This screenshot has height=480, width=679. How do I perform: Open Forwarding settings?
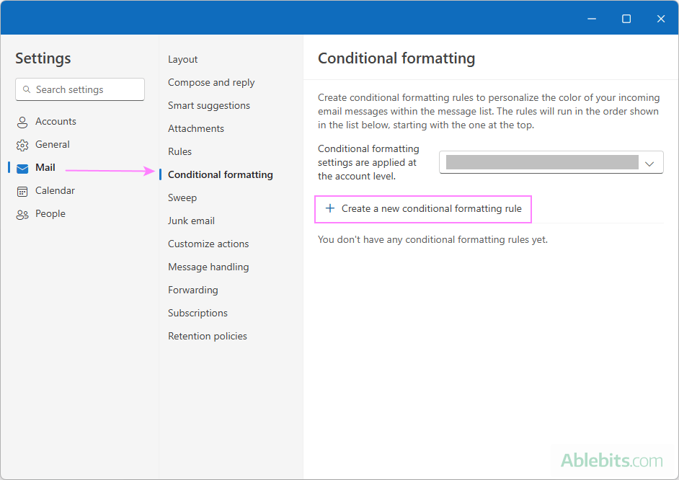tap(192, 290)
